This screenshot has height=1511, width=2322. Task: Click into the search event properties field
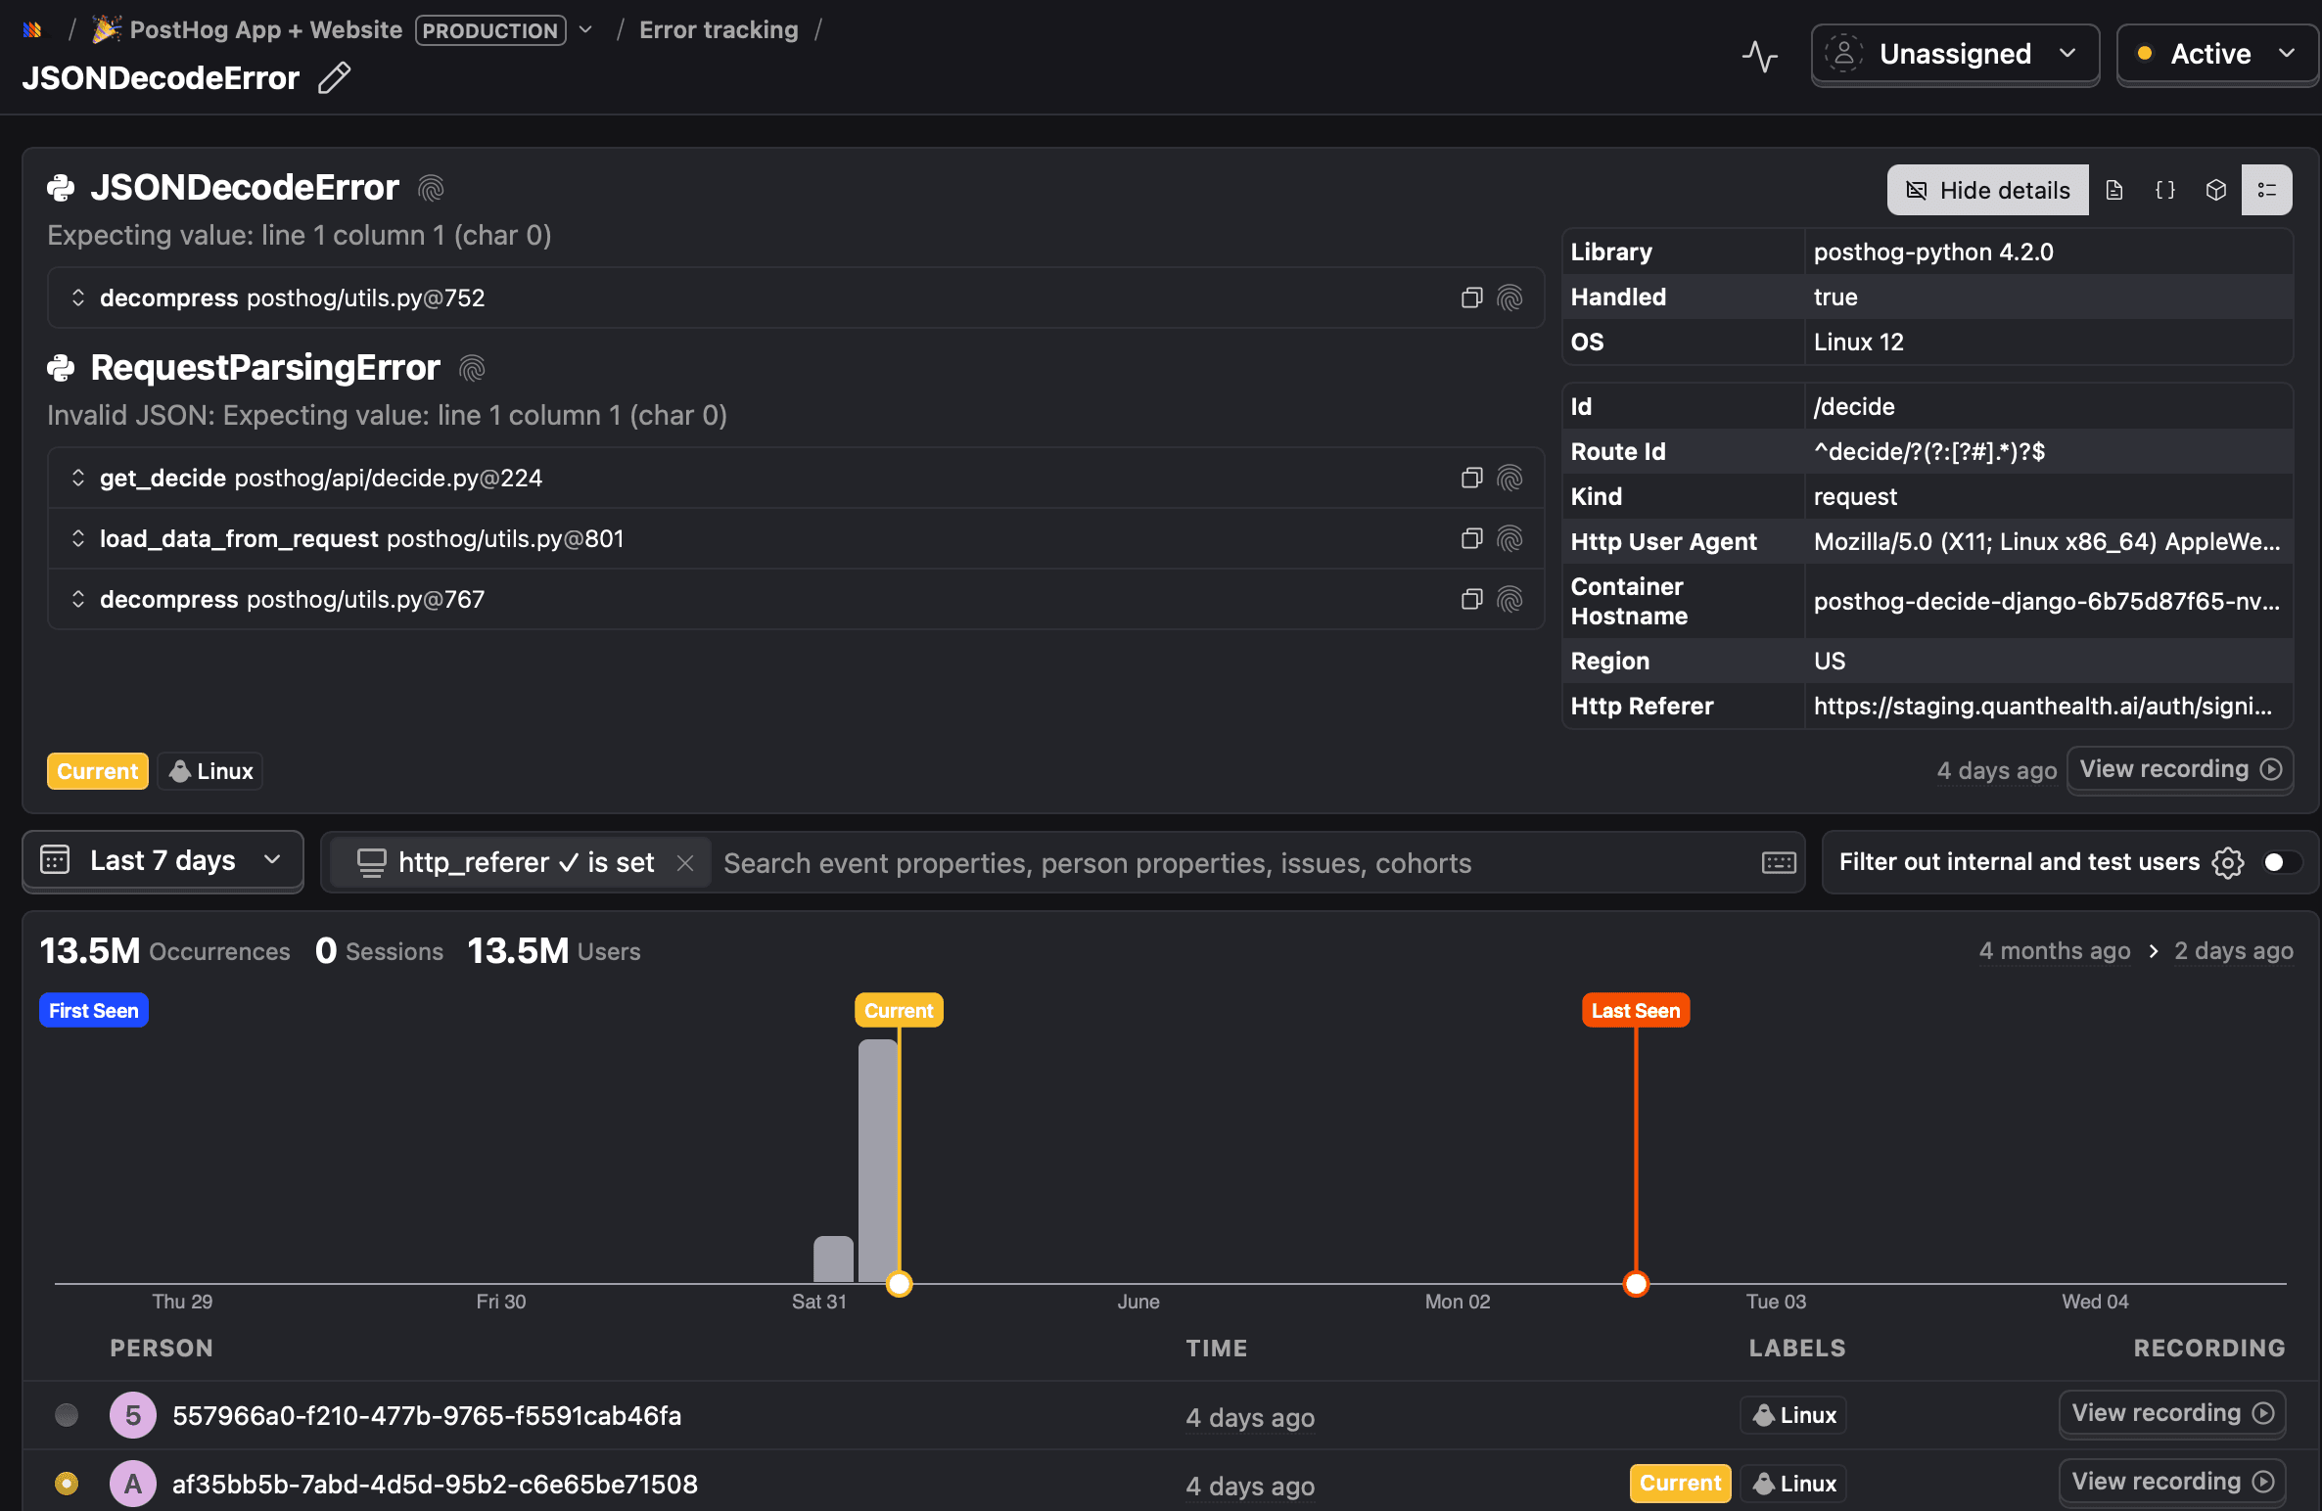coord(1233,863)
